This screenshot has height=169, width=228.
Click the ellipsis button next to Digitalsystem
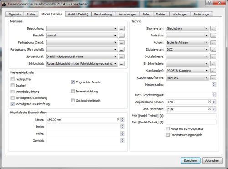coord(213,50)
